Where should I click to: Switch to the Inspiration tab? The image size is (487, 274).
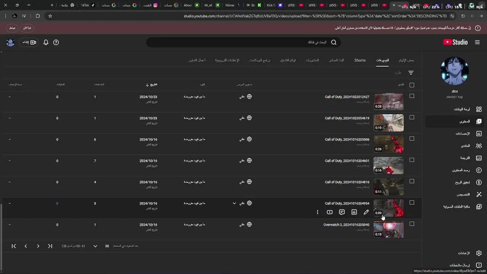coord(406,60)
